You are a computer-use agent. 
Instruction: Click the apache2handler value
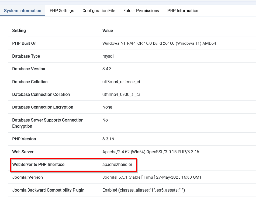coord(117,165)
